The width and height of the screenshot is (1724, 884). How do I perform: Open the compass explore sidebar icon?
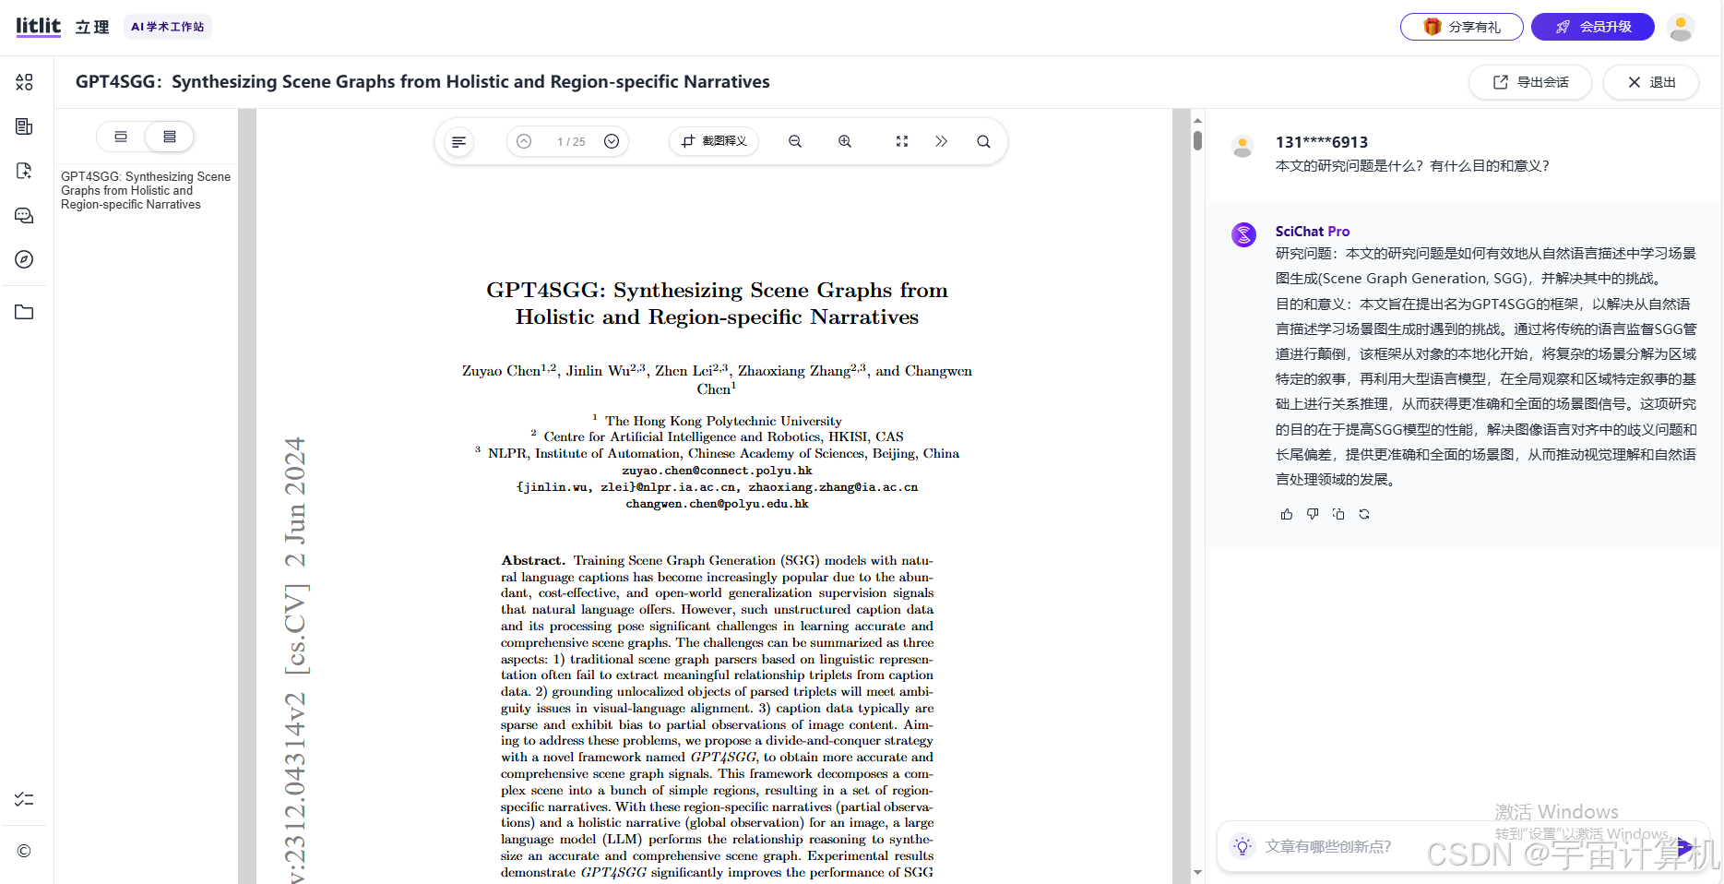tap(25, 259)
